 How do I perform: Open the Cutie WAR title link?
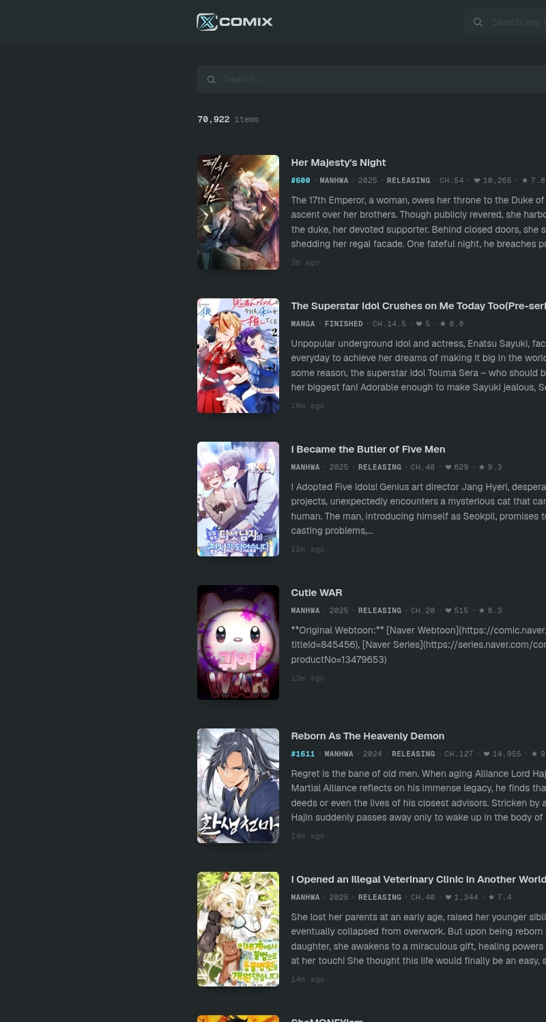(x=317, y=593)
